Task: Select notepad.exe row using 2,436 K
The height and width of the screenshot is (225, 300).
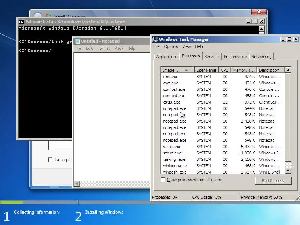Action: (223, 121)
